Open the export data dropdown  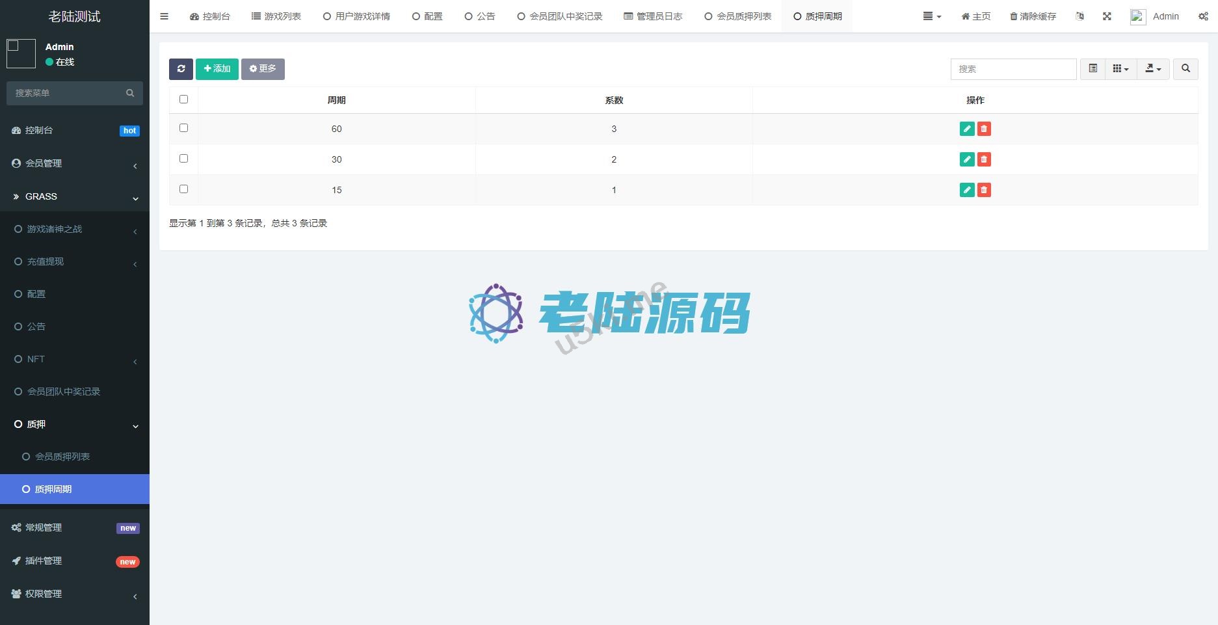click(x=1153, y=69)
